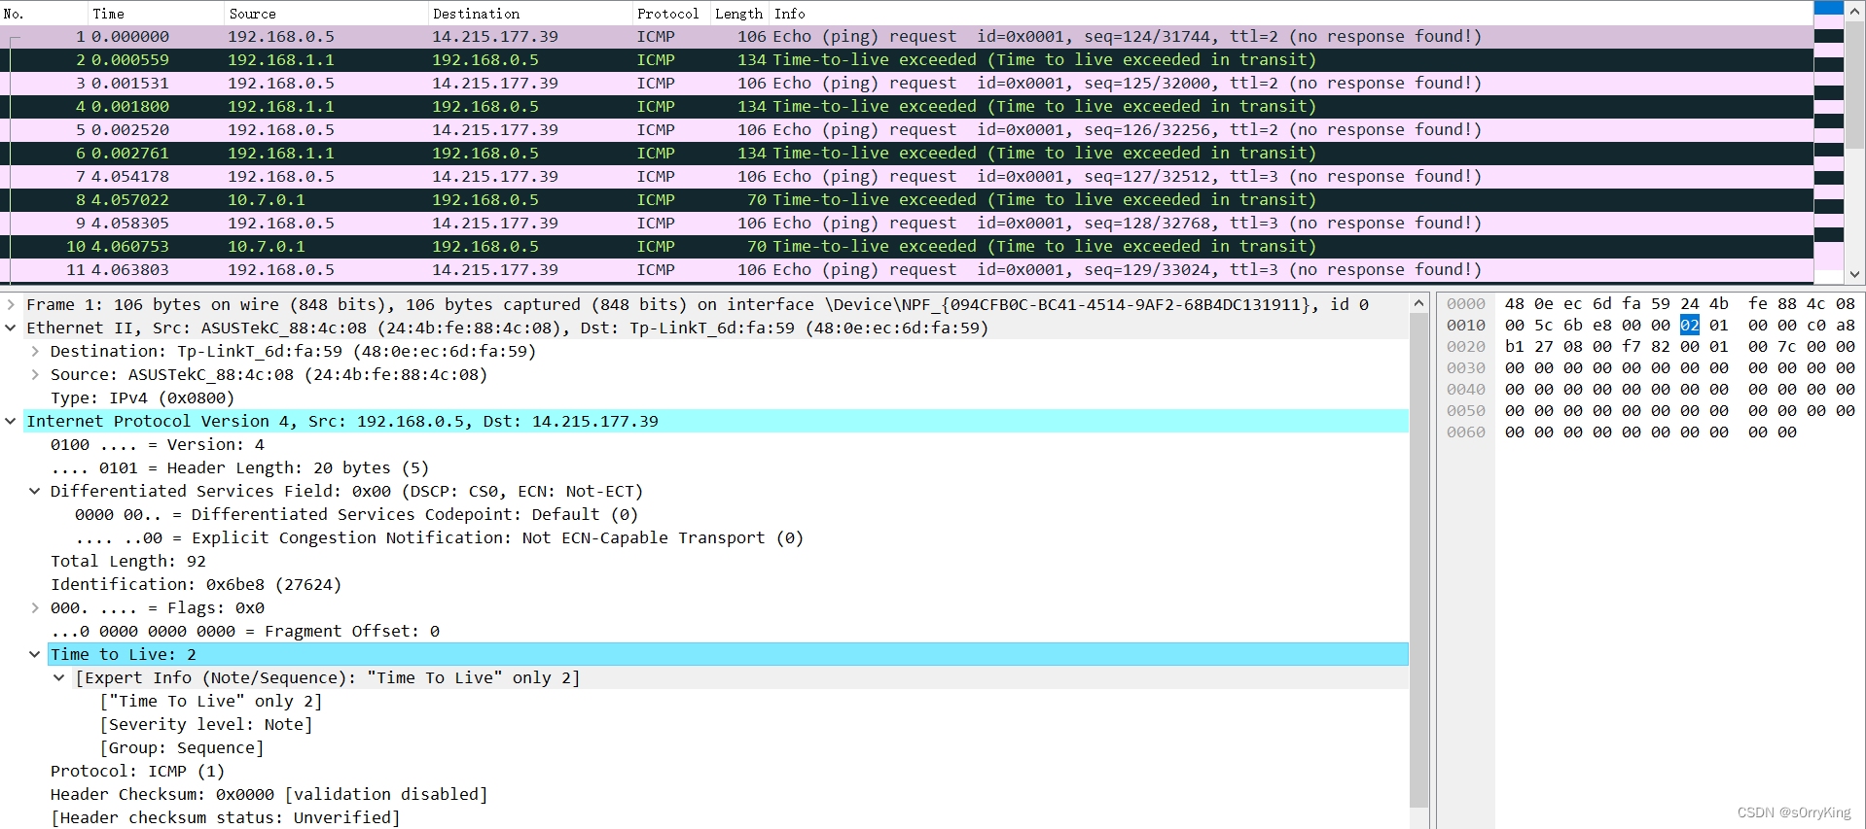Collapse Internet Protocol Version 4 section
1866x829 pixels.
coord(11,421)
